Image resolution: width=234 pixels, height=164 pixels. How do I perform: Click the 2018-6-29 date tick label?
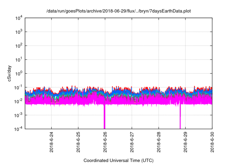(185, 142)
